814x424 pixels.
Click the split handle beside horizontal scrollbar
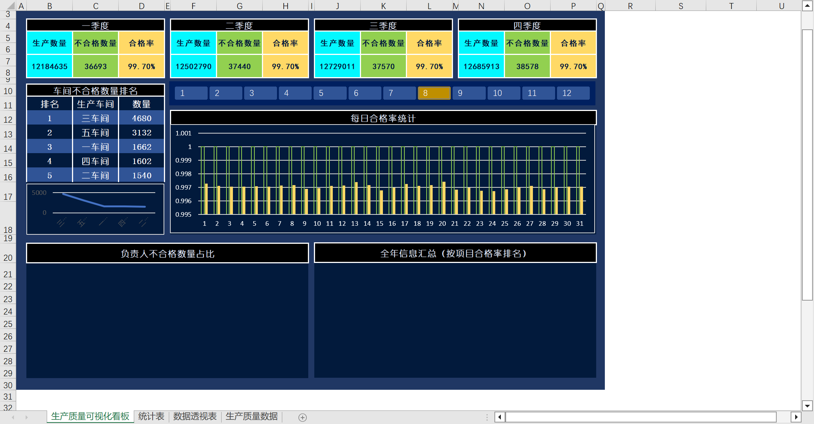(487, 417)
